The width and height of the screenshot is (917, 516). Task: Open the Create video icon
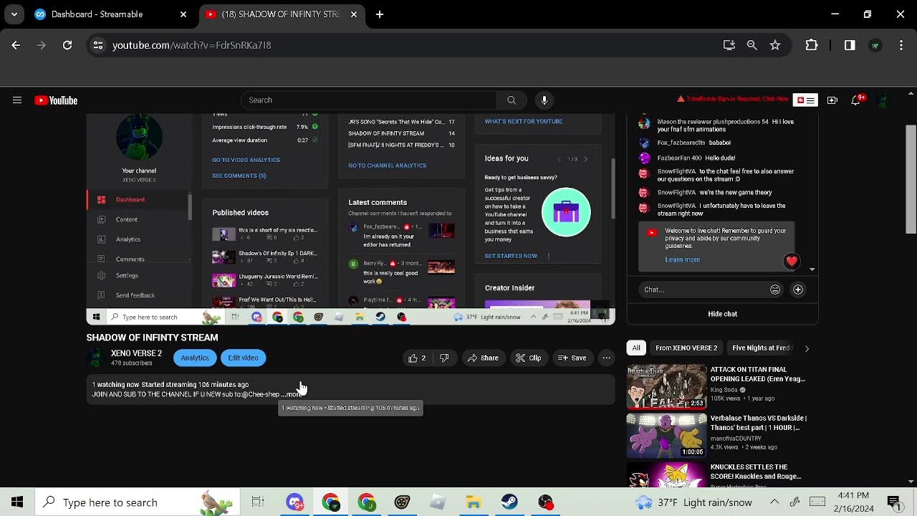click(832, 100)
